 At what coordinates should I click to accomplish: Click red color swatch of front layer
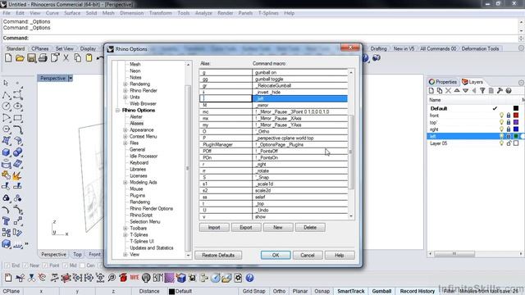click(x=516, y=116)
